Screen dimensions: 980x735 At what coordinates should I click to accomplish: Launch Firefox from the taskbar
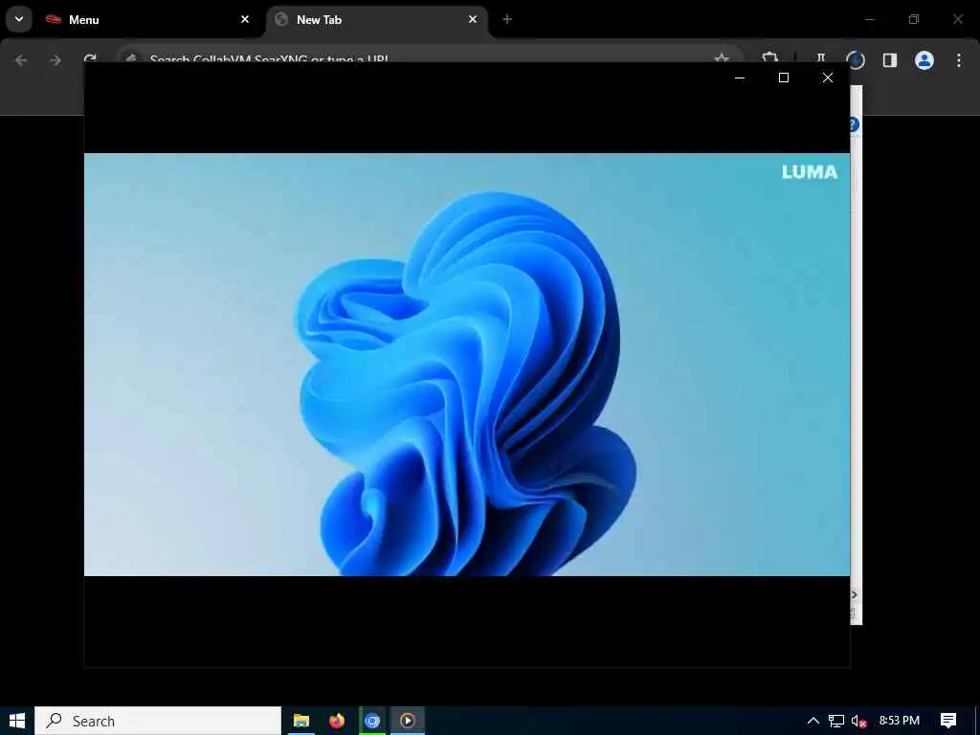coord(337,721)
